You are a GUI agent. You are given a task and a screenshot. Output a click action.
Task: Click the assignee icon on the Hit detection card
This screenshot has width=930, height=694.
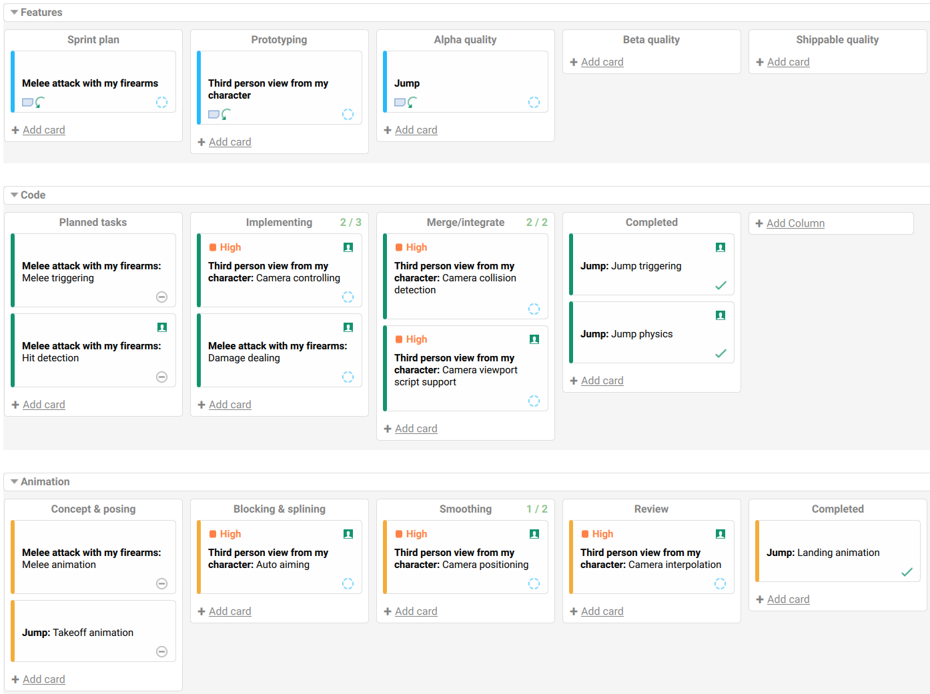pyautogui.click(x=161, y=327)
